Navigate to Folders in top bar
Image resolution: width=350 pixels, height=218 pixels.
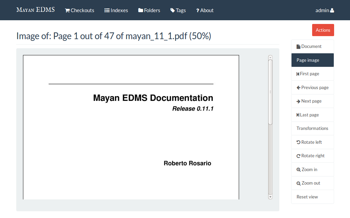[149, 10]
